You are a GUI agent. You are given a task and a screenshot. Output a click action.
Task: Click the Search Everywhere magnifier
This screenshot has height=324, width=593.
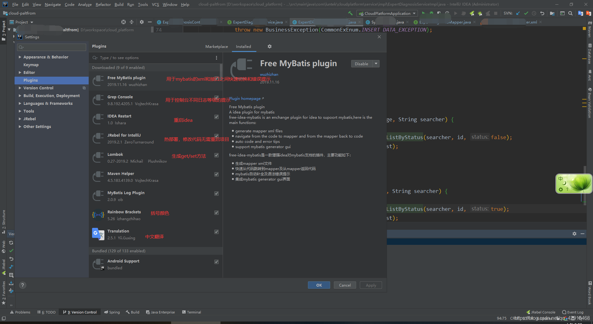[x=570, y=13]
